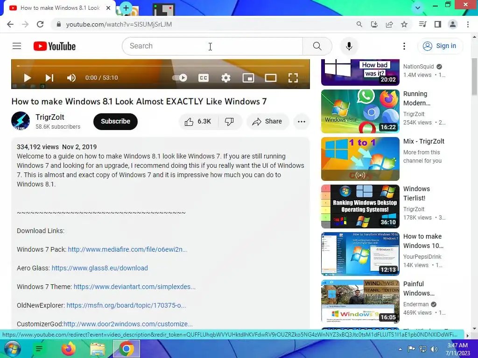Screen dimensions: 478x358
Task: Enter full screen mode
Action: (293, 78)
